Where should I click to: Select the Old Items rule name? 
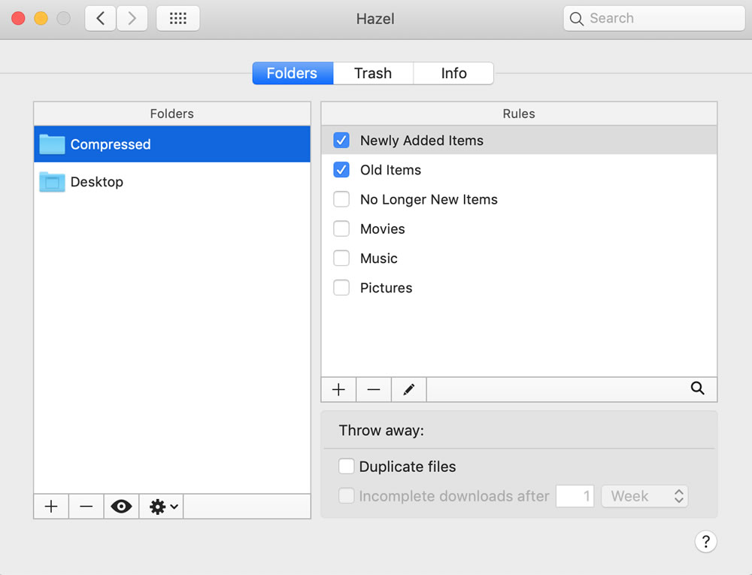click(390, 170)
